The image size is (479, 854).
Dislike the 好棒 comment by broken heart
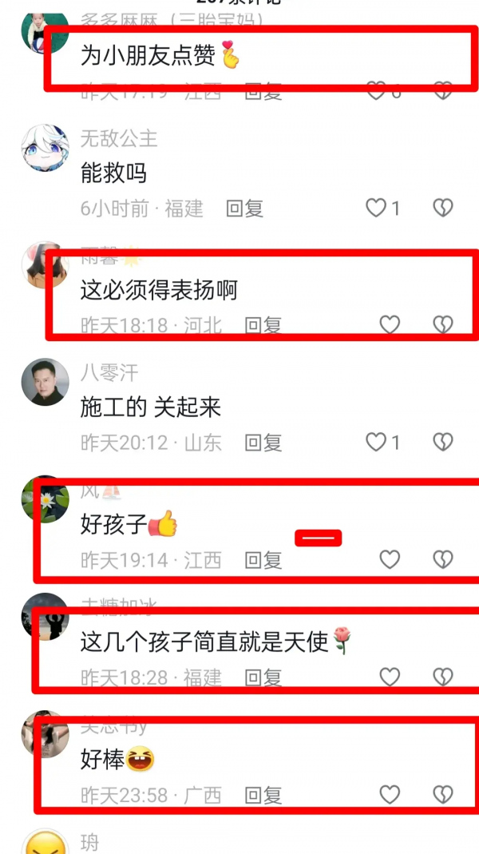click(443, 795)
